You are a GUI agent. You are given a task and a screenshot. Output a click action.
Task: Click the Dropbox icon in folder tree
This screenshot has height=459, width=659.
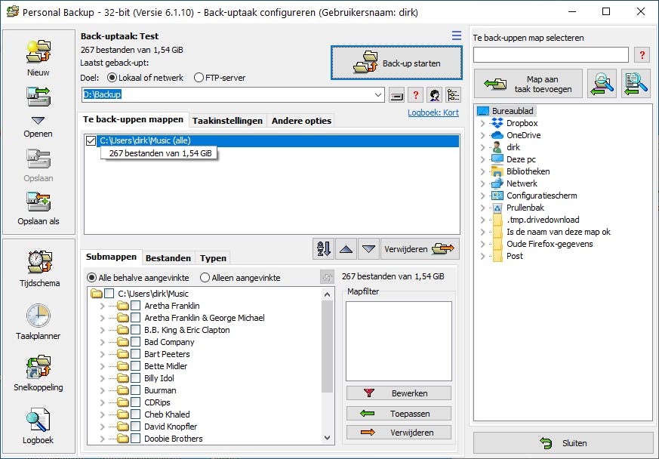coord(497,123)
